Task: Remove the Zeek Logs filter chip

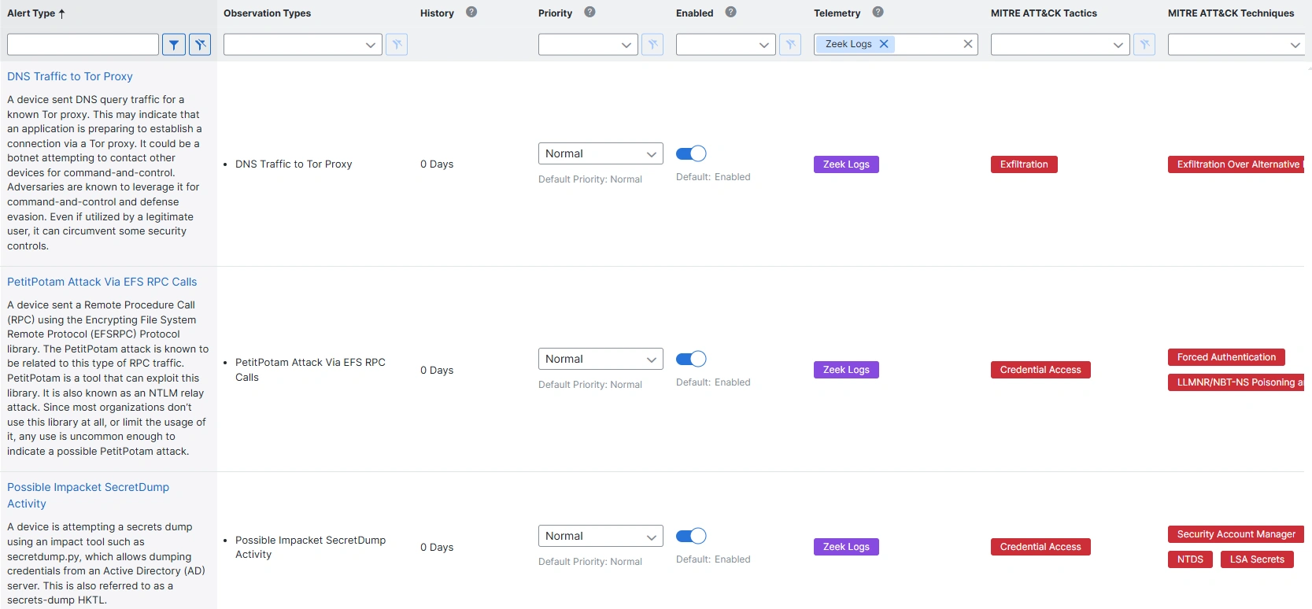Action: pyautogui.click(x=884, y=44)
